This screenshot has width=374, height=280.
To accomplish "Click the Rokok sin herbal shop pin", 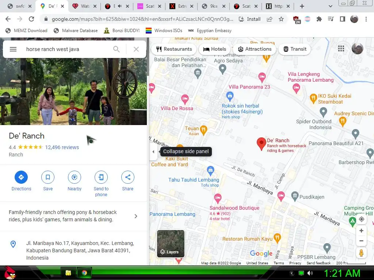I will (x=230, y=96).
